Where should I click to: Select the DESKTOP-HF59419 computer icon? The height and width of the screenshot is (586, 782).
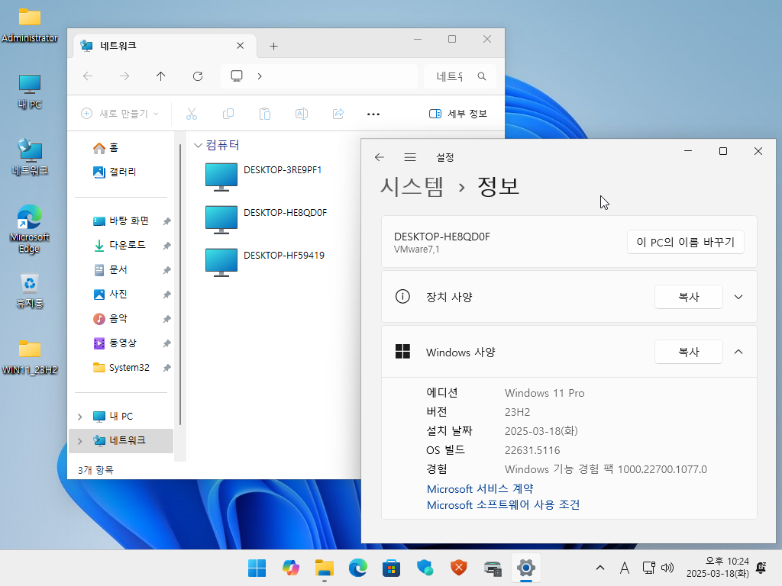(x=221, y=262)
